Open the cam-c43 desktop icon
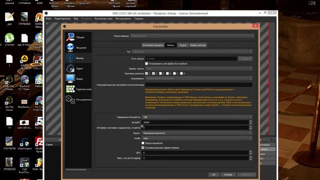The width and height of the screenshot is (320, 180). coord(24,124)
